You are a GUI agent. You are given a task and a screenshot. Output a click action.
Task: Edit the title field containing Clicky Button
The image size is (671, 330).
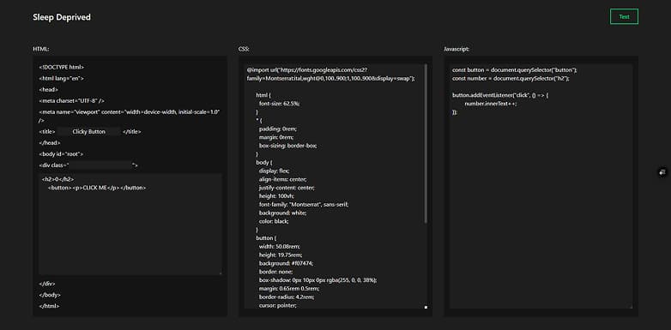(x=89, y=132)
